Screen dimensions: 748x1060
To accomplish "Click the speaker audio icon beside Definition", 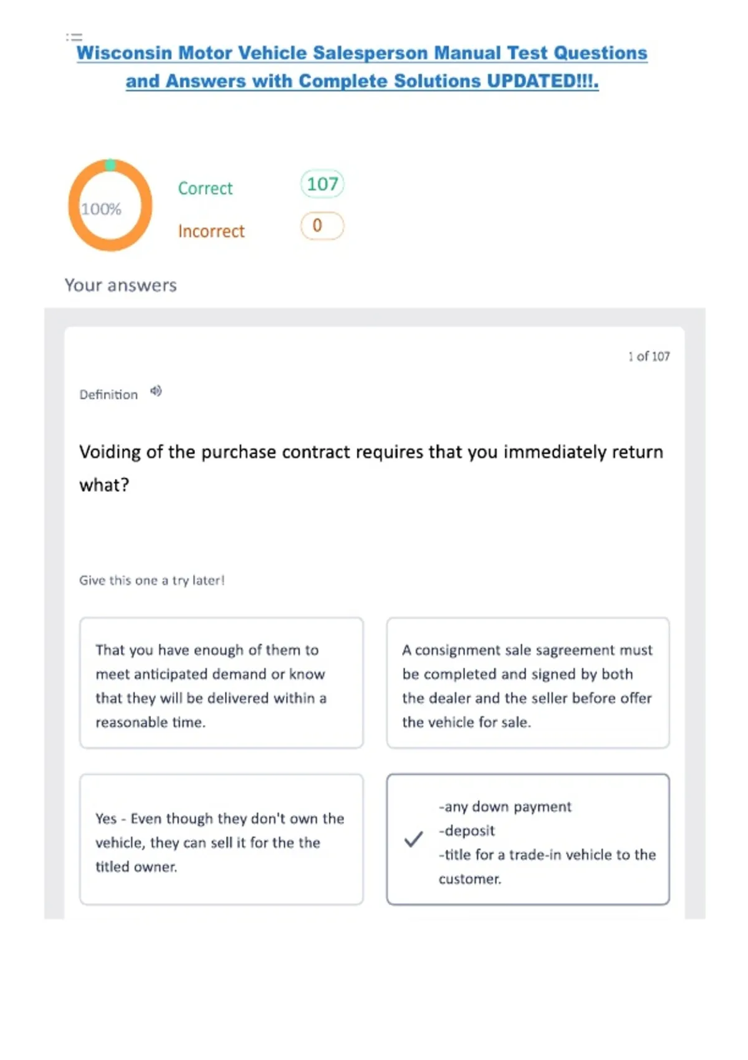I will pos(156,392).
